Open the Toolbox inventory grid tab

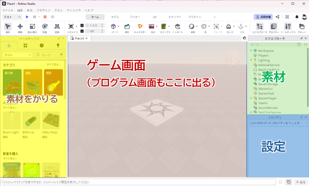pyautogui.click(x=25, y=46)
